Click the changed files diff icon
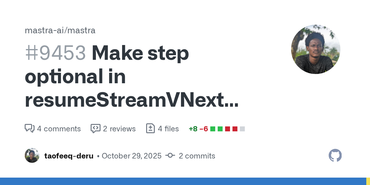This screenshot has width=370, height=185. [150, 129]
